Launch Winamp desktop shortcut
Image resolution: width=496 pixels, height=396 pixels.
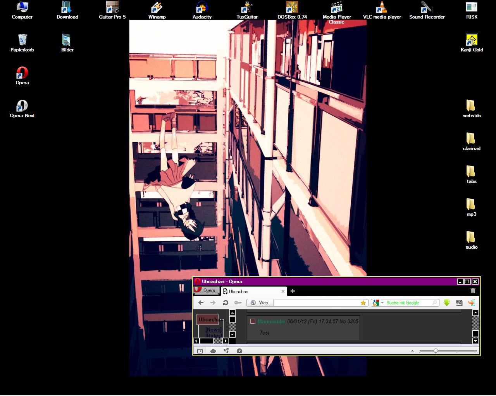tap(157, 10)
